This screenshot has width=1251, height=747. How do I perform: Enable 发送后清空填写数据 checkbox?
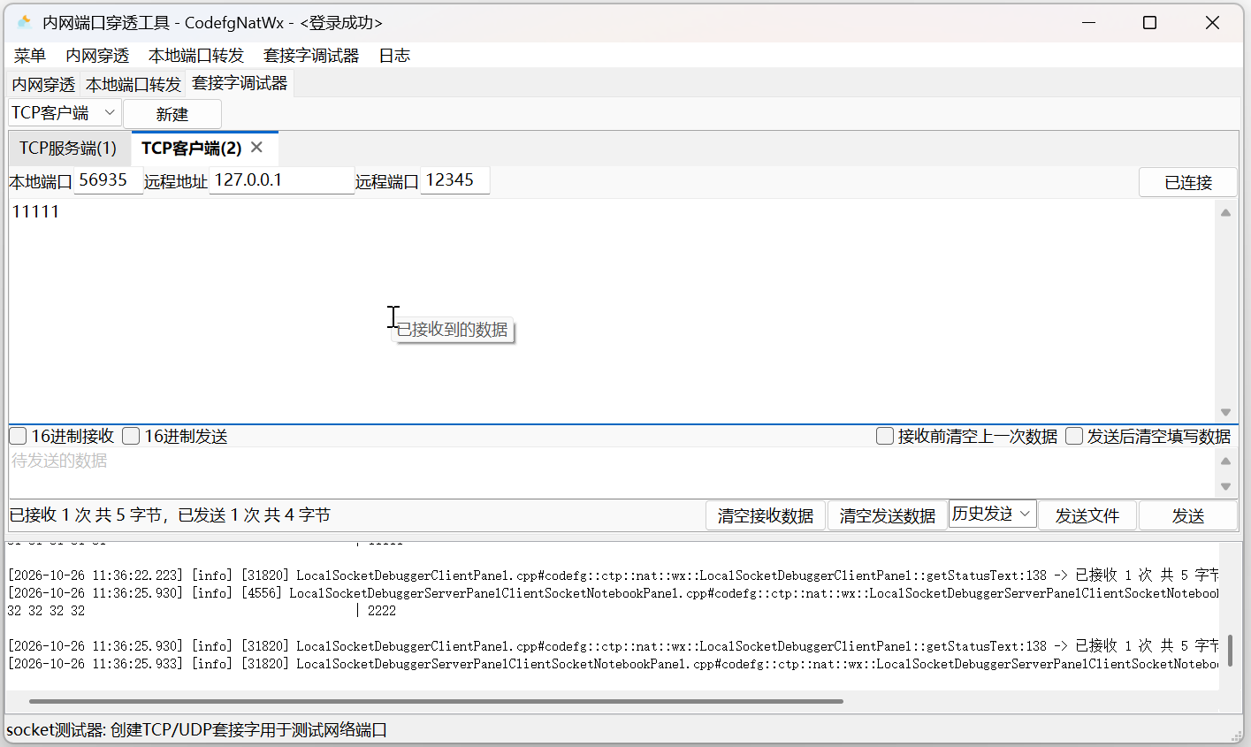(x=1074, y=436)
